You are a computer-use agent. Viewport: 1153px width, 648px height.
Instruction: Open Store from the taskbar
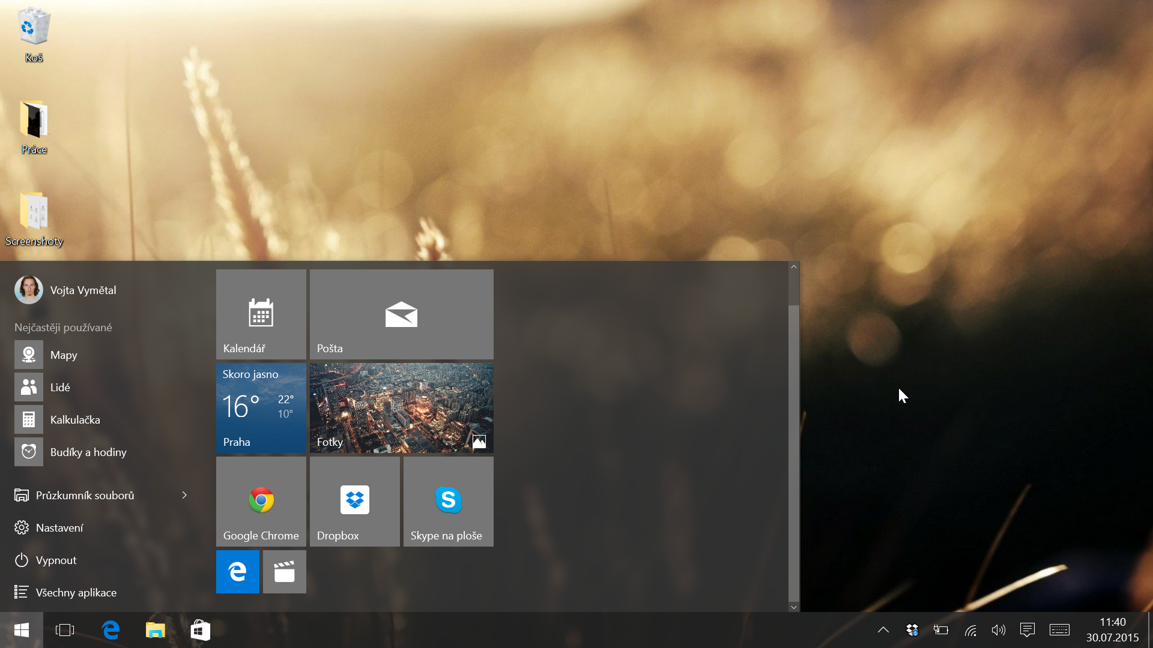[x=200, y=630]
